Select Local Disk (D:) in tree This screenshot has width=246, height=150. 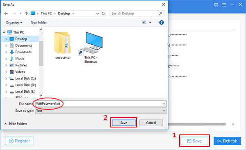(25, 85)
